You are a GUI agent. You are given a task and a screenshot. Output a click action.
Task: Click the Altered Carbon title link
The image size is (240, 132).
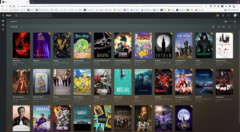38,97
